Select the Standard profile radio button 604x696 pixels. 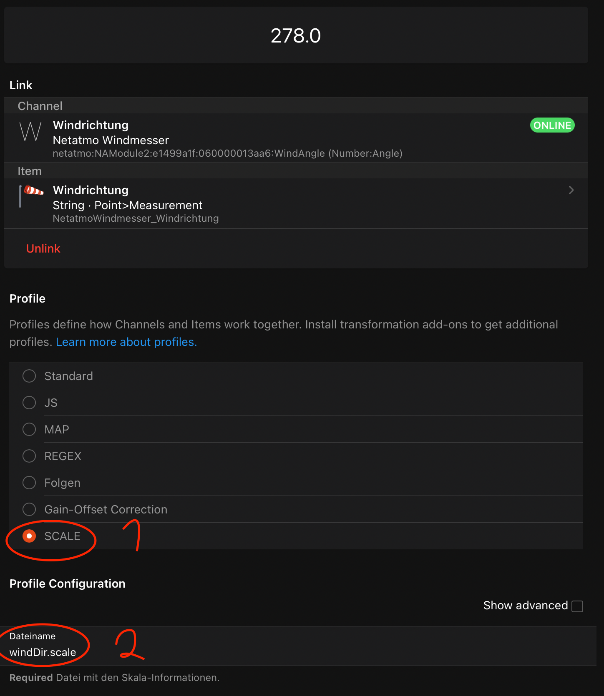pos(29,376)
